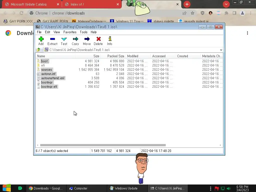Sort by the Size column header
Viewport: 256px width, 192px height.
tap(88, 56)
